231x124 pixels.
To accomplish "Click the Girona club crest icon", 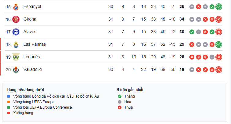I will [16, 19].
